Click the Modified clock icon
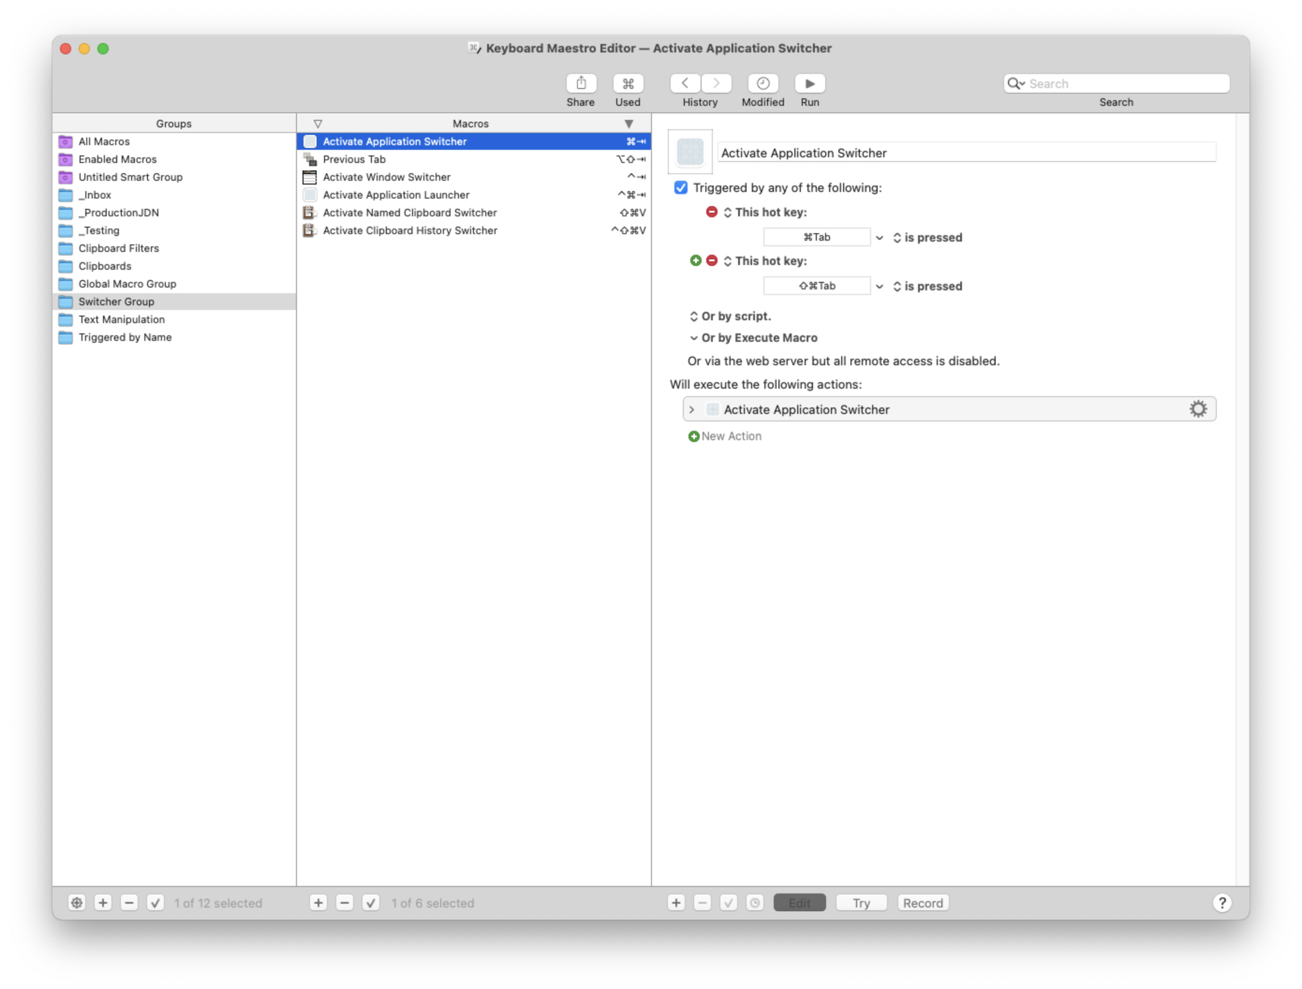The width and height of the screenshot is (1302, 989). (x=763, y=84)
